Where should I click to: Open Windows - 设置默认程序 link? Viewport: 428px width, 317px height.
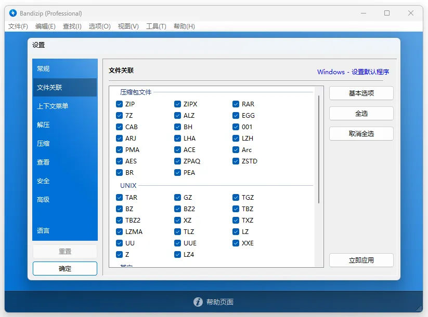coord(353,72)
